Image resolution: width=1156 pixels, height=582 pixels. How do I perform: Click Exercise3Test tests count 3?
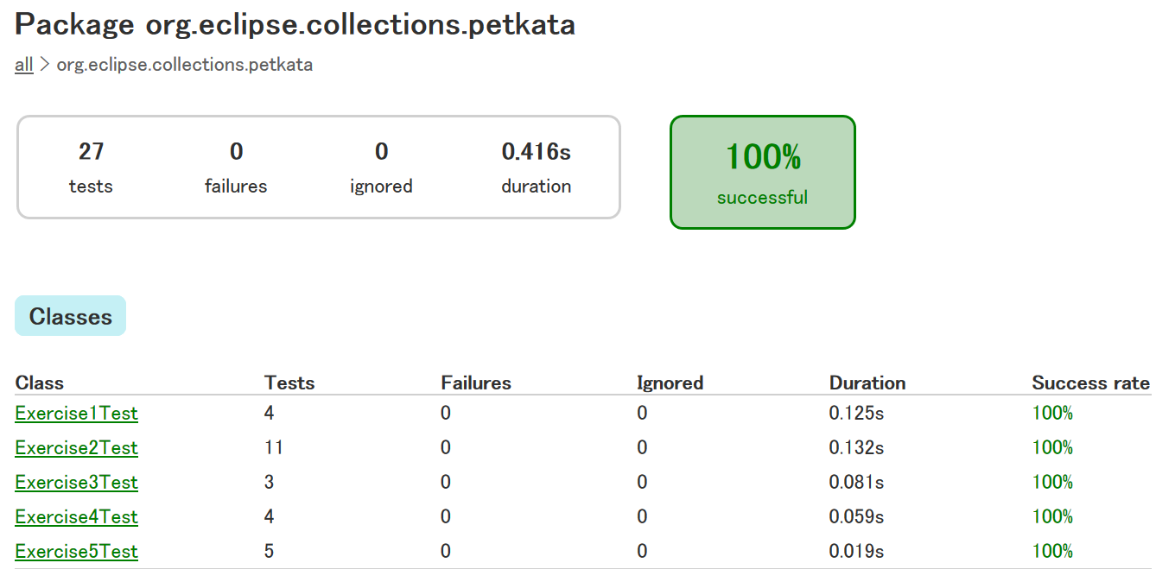tap(269, 483)
